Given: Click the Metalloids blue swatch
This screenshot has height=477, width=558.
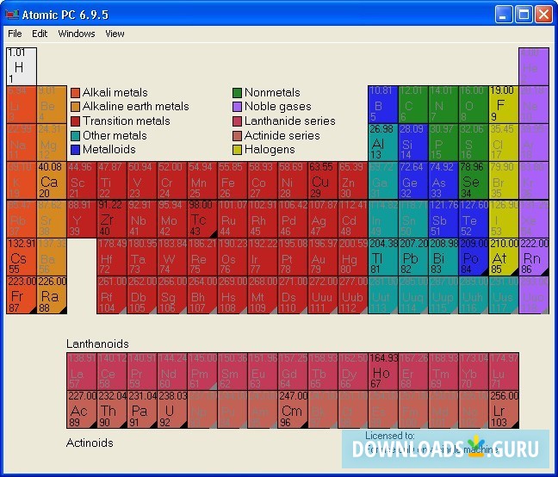Looking at the screenshot, I should [x=75, y=150].
